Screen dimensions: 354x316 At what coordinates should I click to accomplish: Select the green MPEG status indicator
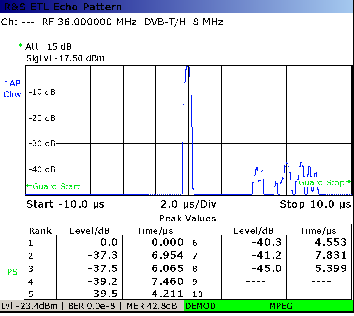pos(281,306)
